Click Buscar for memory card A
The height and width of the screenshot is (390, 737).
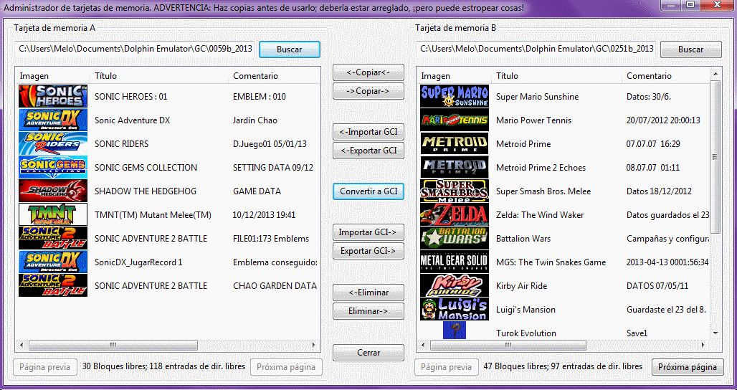[290, 49]
